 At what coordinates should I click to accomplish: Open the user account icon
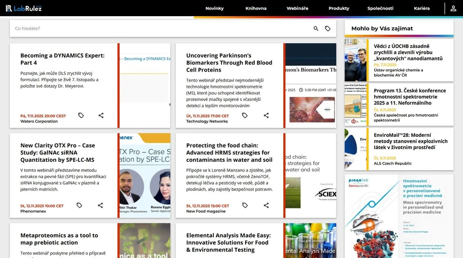(x=453, y=8)
